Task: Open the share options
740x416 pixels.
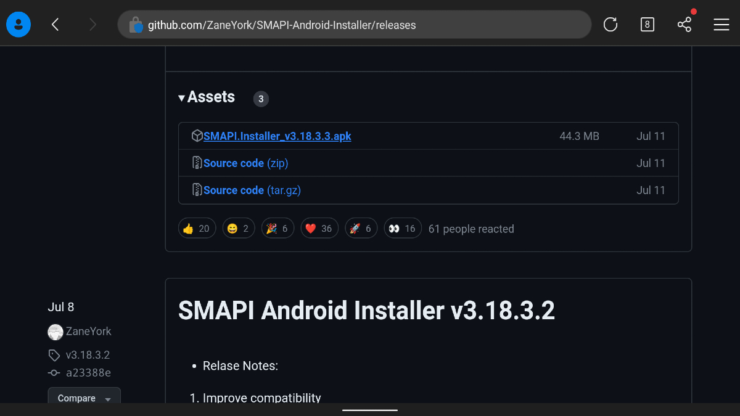Action: (684, 24)
